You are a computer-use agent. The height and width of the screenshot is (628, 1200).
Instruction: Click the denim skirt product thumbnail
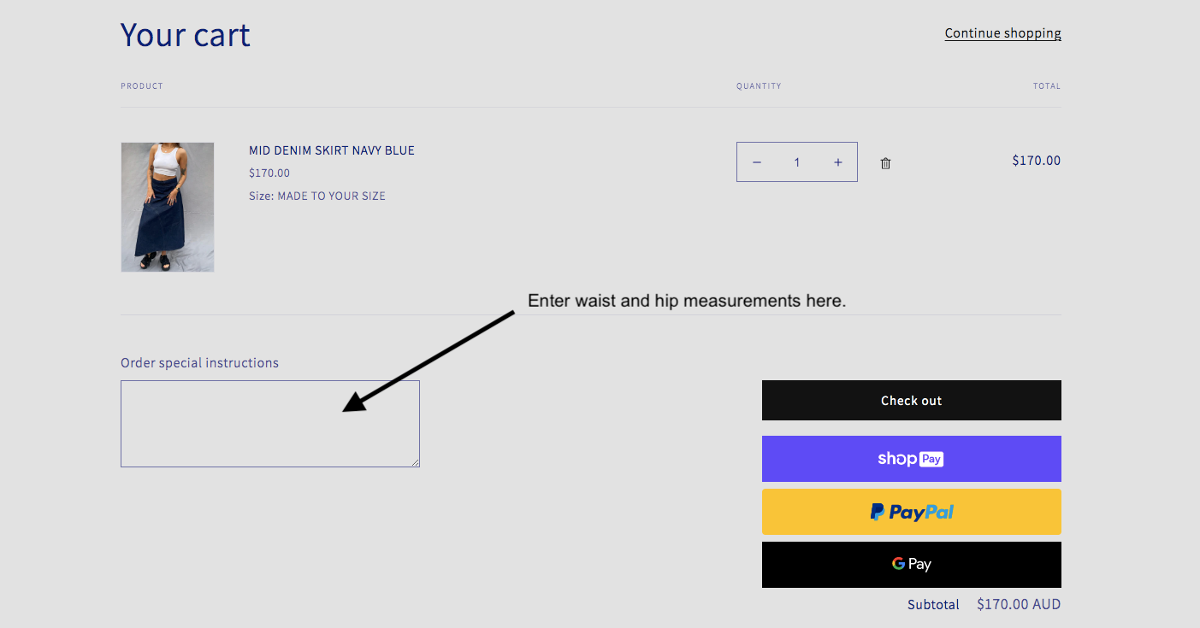168,207
